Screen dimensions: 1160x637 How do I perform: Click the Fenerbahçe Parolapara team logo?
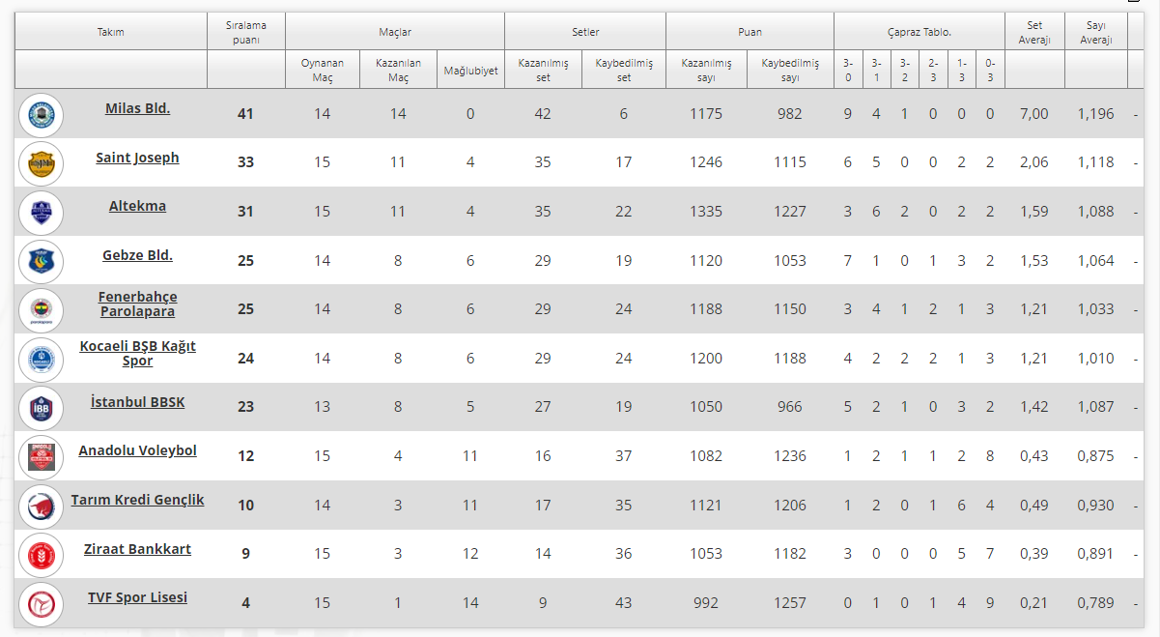pyautogui.click(x=41, y=310)
